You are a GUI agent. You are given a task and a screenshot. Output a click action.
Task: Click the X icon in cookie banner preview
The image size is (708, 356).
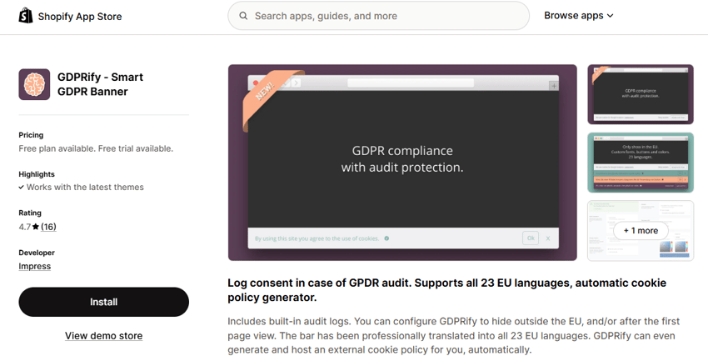coord(548,238)
